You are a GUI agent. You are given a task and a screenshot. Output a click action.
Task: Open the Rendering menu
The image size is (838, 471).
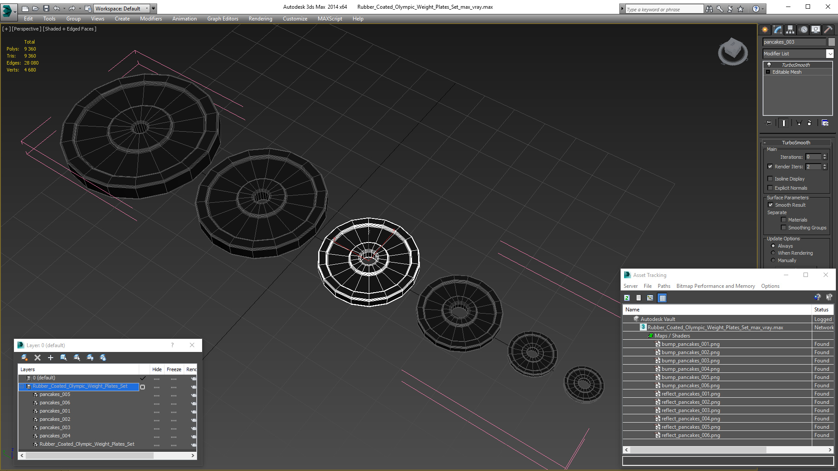(x=261, y=19)
